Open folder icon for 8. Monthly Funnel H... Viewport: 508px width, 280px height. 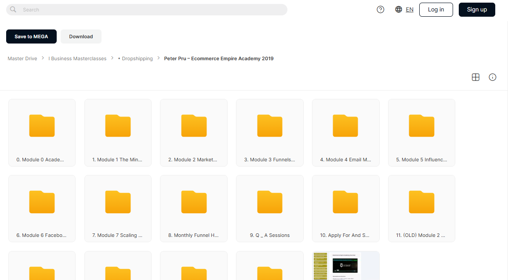click(x=194, y=202)
